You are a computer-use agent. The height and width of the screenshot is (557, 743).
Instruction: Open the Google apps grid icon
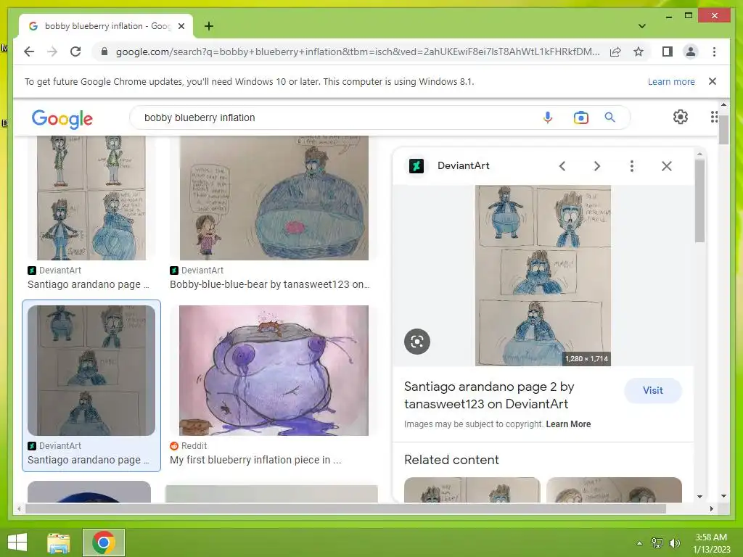(x=714, y=117)
